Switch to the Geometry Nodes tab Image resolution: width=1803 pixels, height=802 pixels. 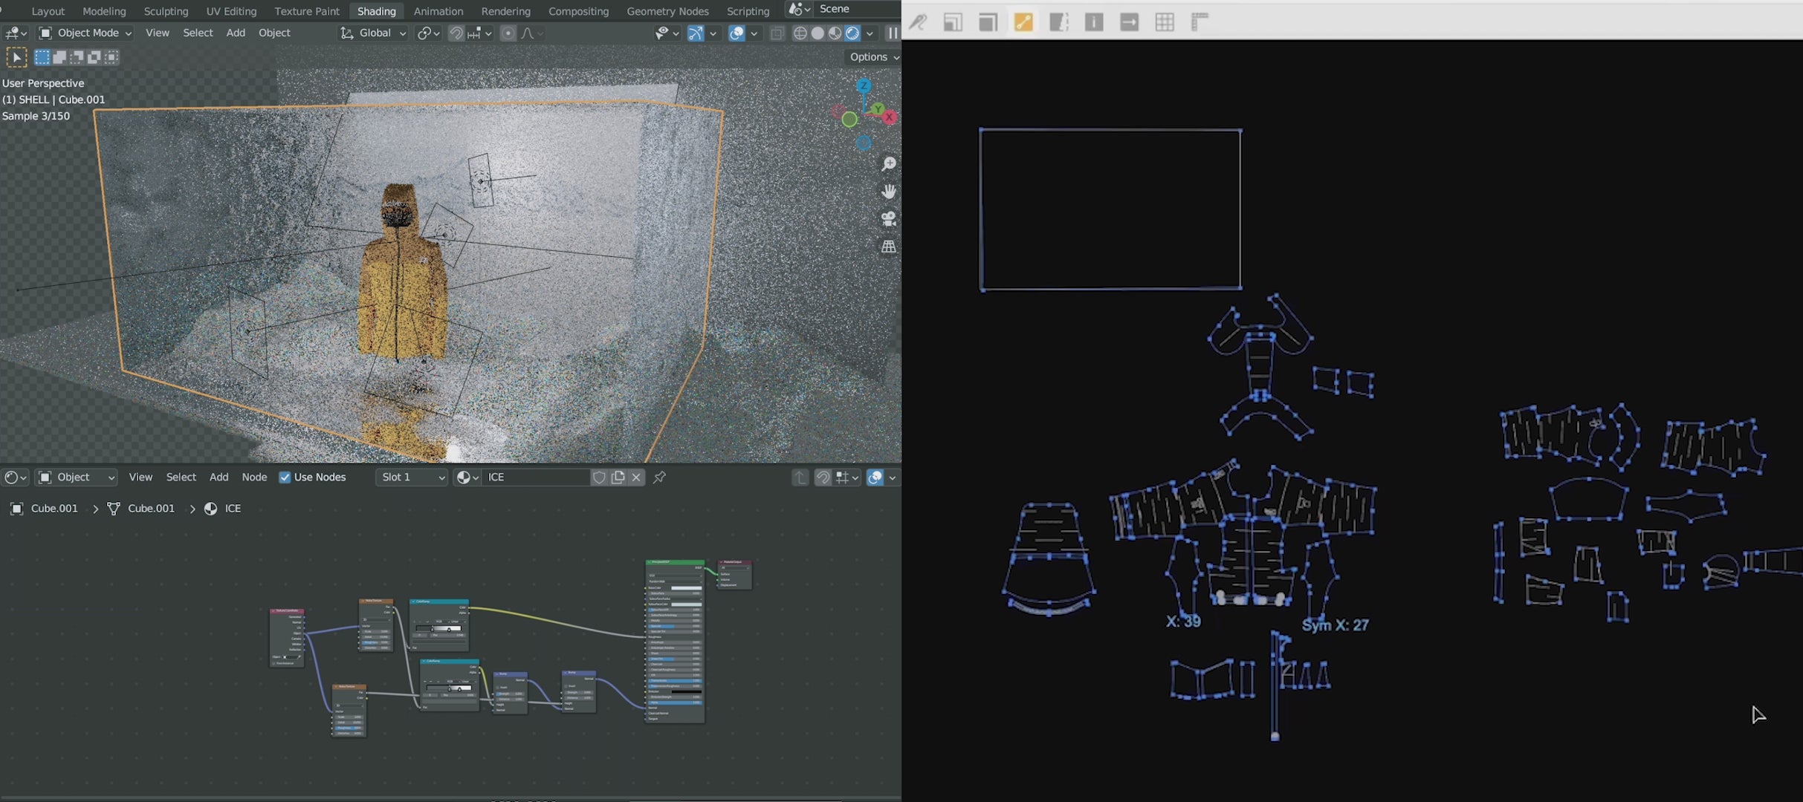point(667,11)
